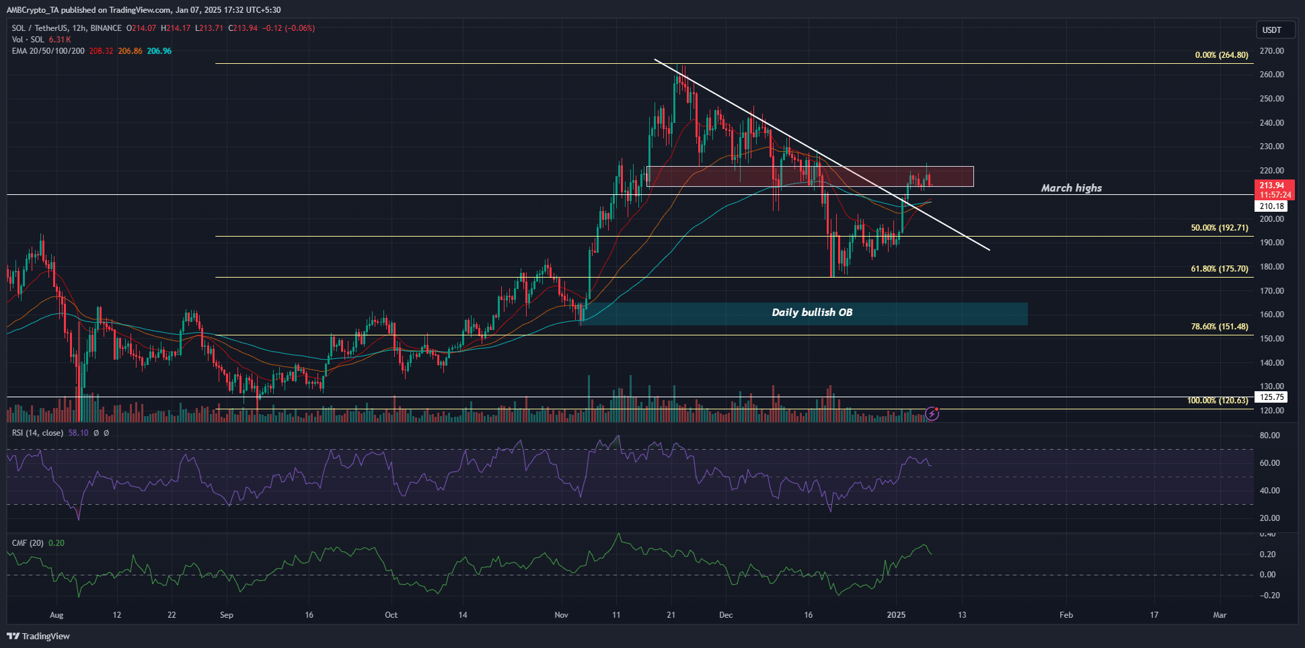This screenshot has width=1305, height=648.
Task: Select the EMA 20/50/100/200 indicator legend
Action: 48,51
